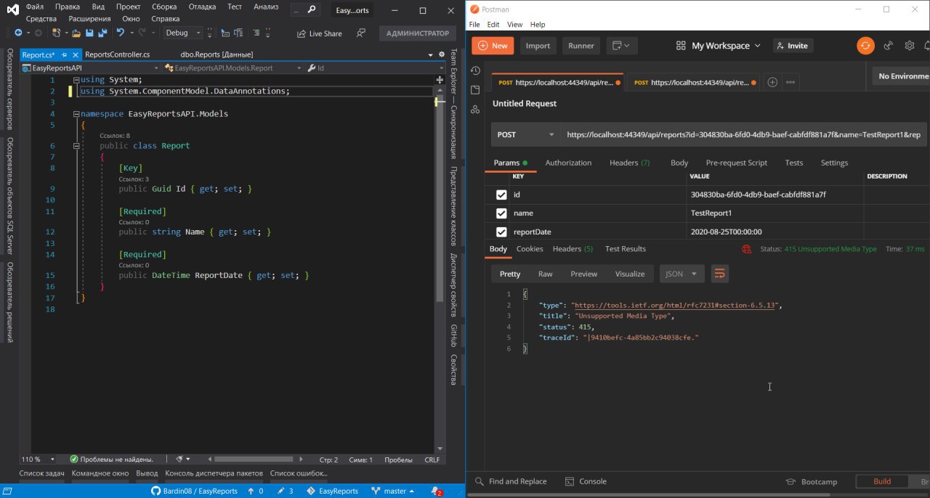Uncheck the name parameter checkbox

pyautogui.click(x=501, y=213)
